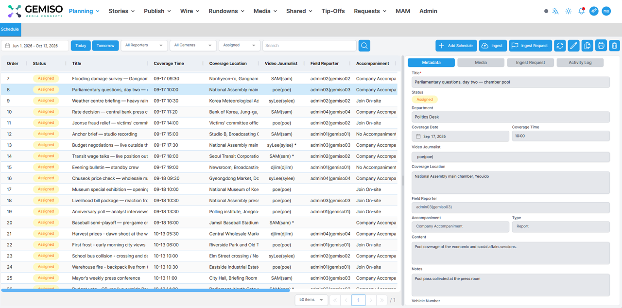Click the search magnifier button

click(364, 46)
